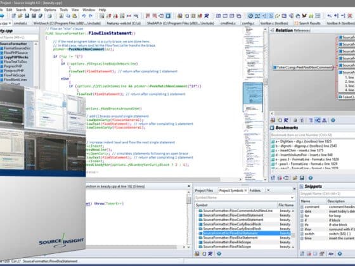This screenshot has height=266, width=355.
Task: Click the Snippet Name search field
Action: point(327,194)
